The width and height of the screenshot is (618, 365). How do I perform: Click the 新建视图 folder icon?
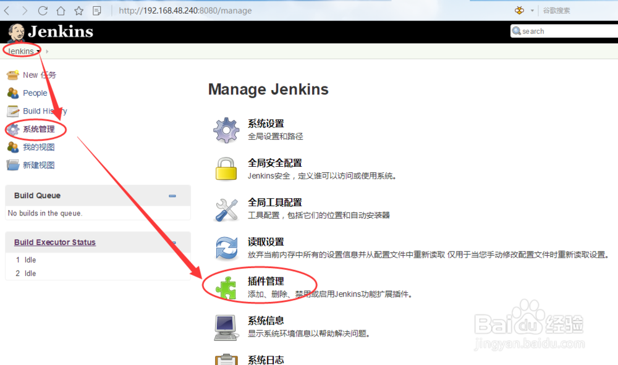[x=12, y=165]
